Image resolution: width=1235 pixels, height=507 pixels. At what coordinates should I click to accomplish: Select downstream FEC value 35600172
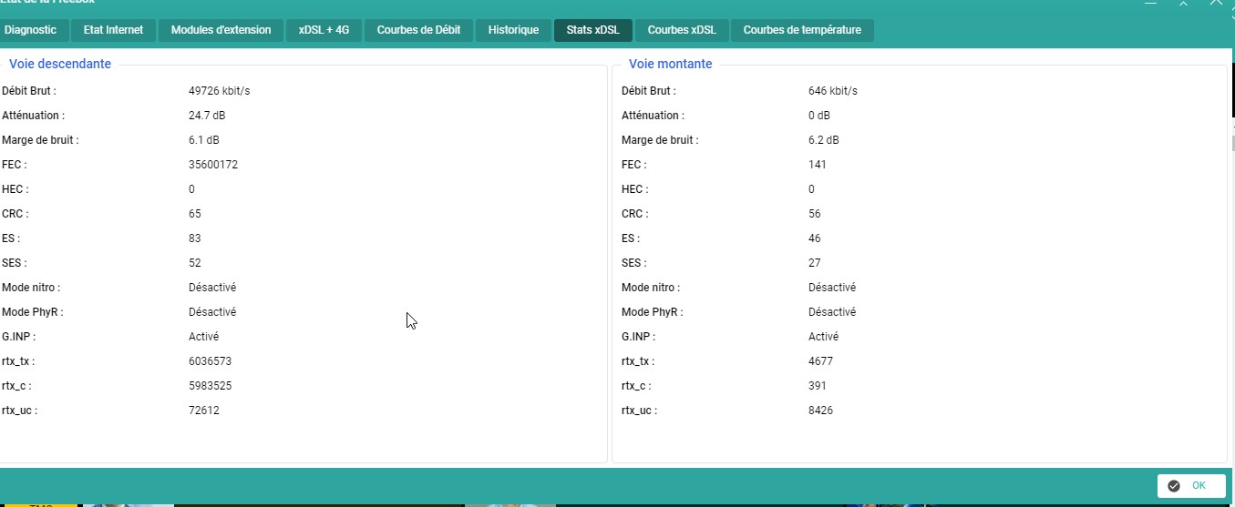coord(213,165)
